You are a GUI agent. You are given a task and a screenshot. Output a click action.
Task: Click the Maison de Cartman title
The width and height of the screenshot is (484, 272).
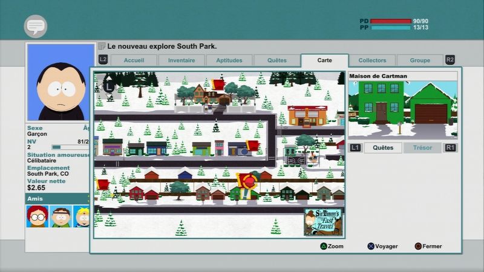pyautogui.click(x=378, y=76)
